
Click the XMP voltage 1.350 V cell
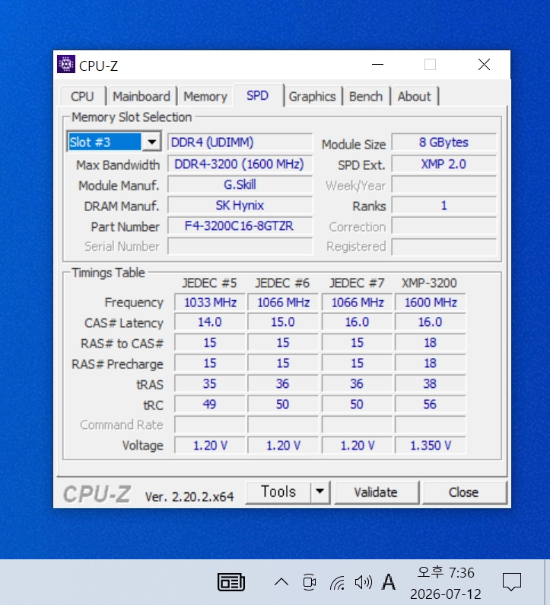431,446
